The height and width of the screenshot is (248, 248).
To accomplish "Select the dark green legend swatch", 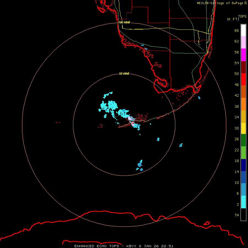I will (x=243, y=140).
